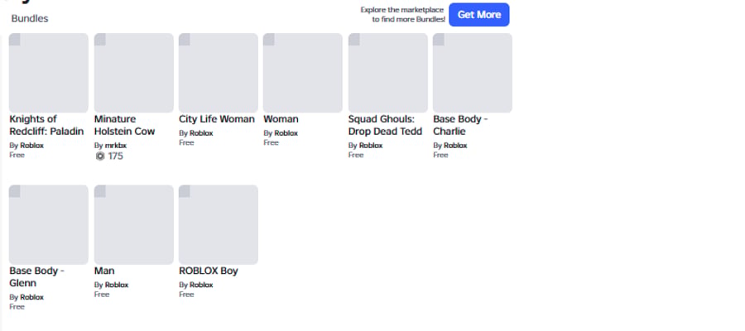This screenshot has height=331, width=745.
Task: Open Minature Holstein Cow thumbnail
Action: [133, 73]
